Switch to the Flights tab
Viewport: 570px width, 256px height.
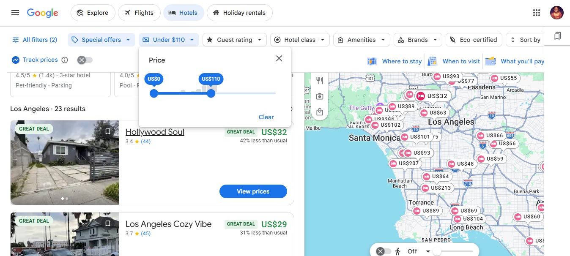point(139,13)
